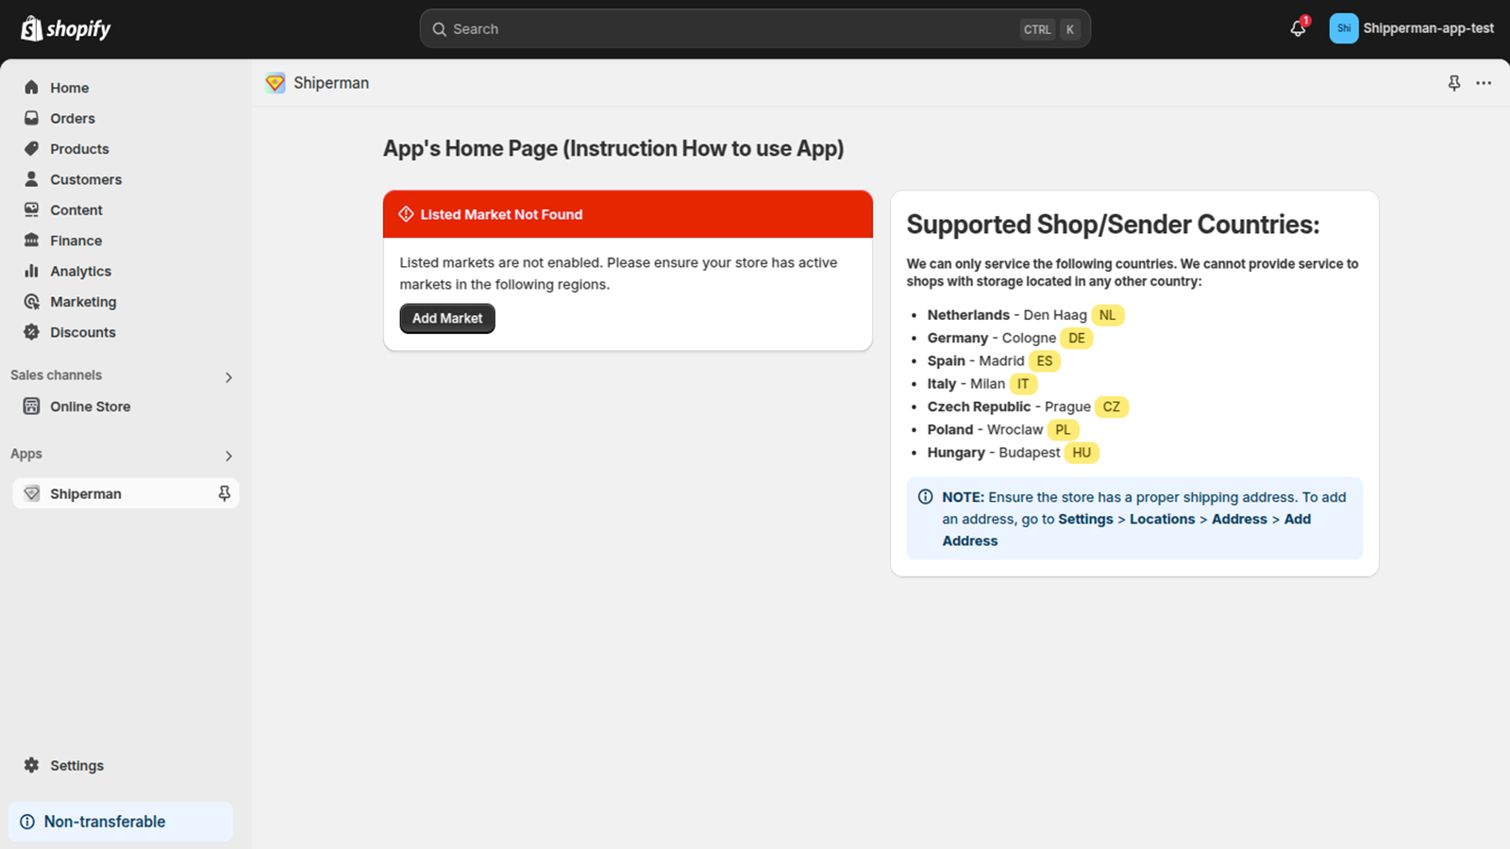Pin app using top-right pin icon

(x=1453, y=83)
